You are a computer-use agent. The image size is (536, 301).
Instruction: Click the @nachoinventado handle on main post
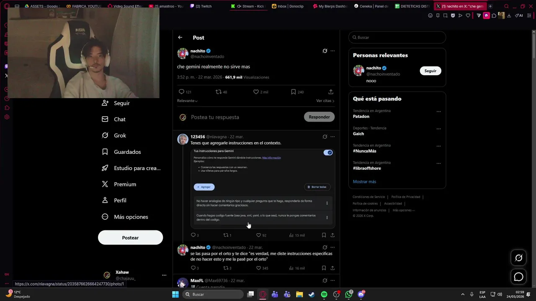(x=207, y=56)
